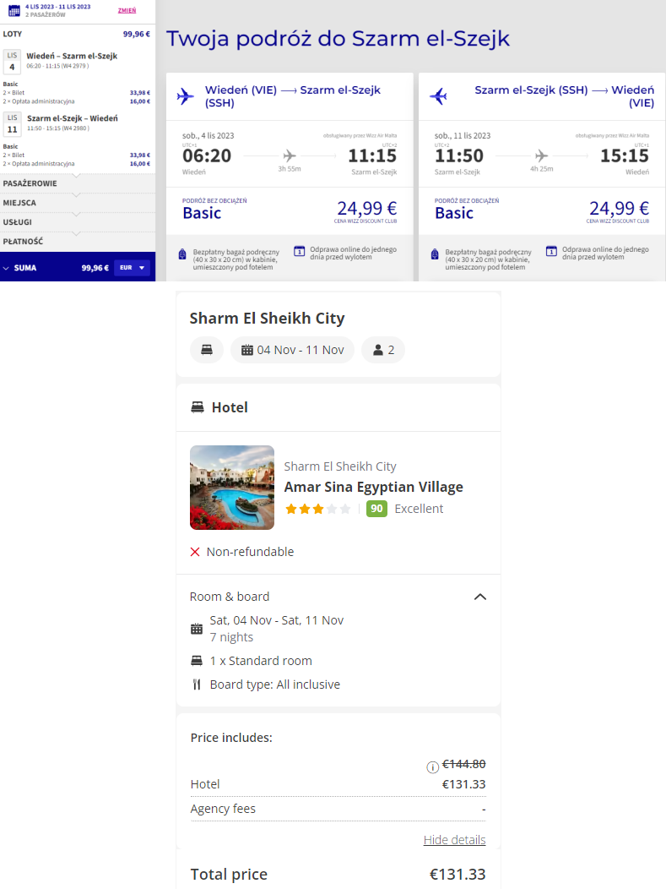Click the airplane icon on the return flight card

click(438, 96)
